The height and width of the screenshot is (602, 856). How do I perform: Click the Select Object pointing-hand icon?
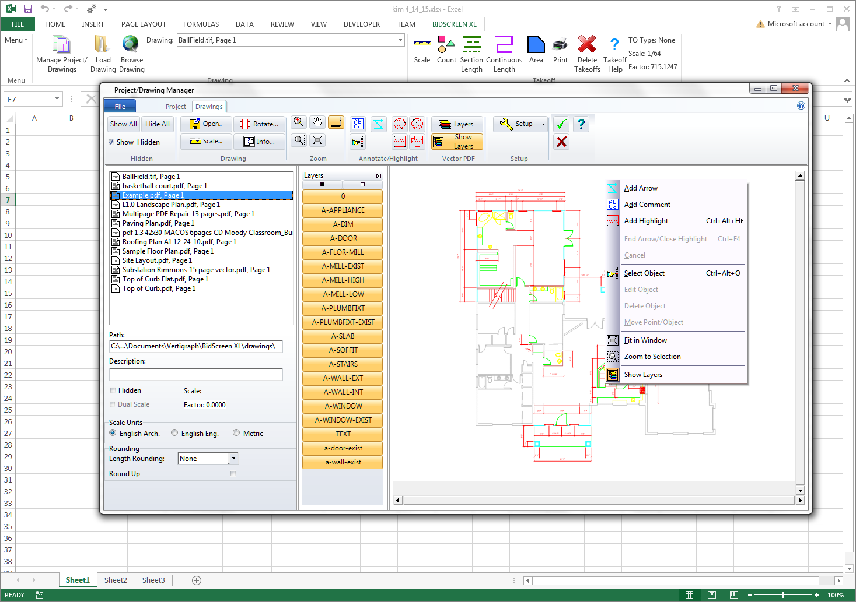tap(358, 141)
